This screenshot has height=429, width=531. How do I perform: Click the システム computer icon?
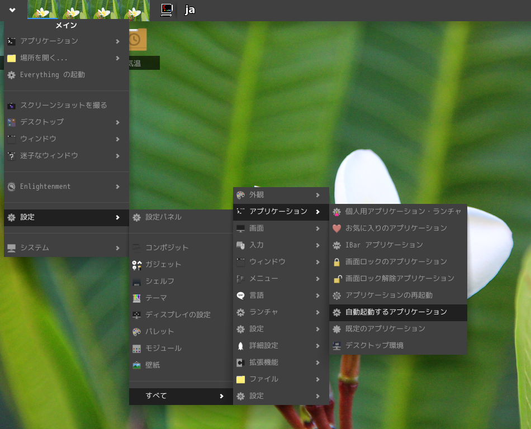coord(12,248)
